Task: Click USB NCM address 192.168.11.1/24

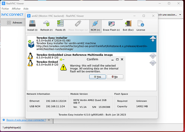Action: click(x=55, y=107)
